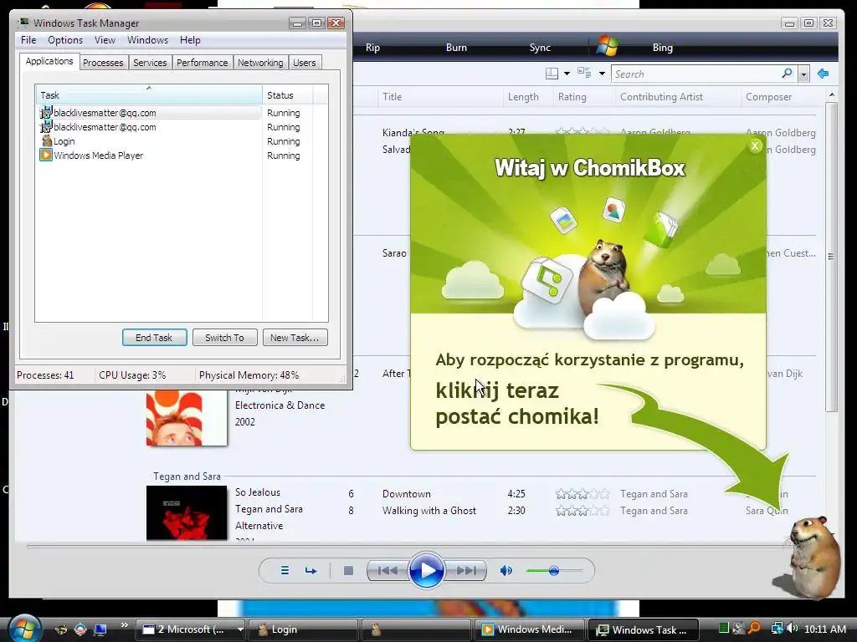The width and height of the screenshot is (857, 642).
Task: Expand the Microsoft taskbar group arrow
Action: (239, 629)
